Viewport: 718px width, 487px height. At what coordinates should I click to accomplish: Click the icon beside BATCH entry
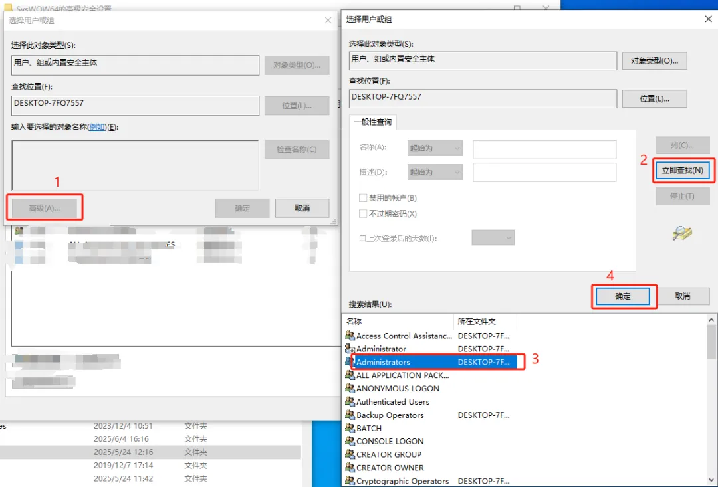tap(350, 428)
